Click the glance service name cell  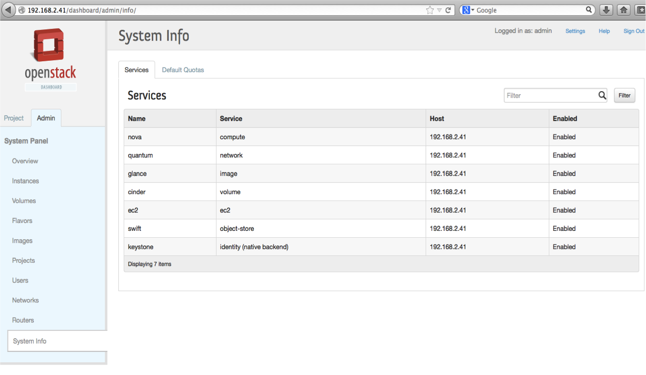tap(170, 174)
